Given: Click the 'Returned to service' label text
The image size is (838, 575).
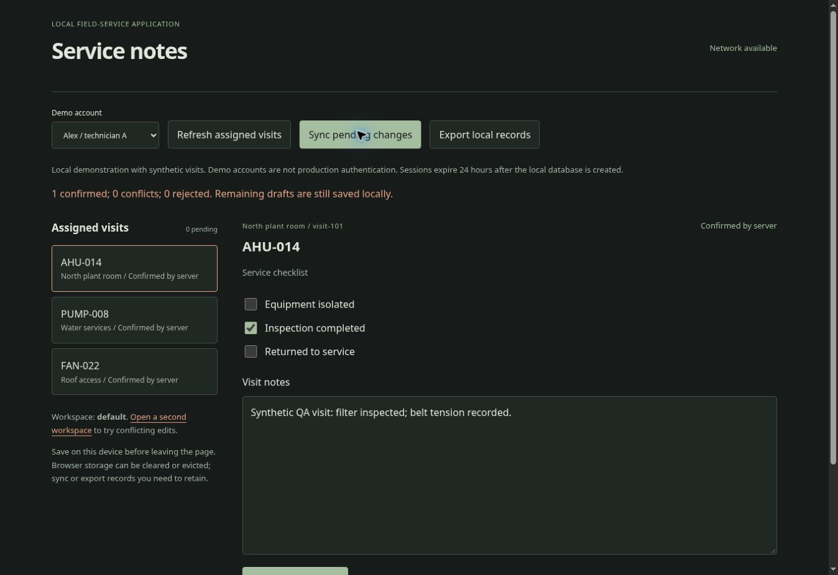Looking at the screenshot, I should point(310,351).
